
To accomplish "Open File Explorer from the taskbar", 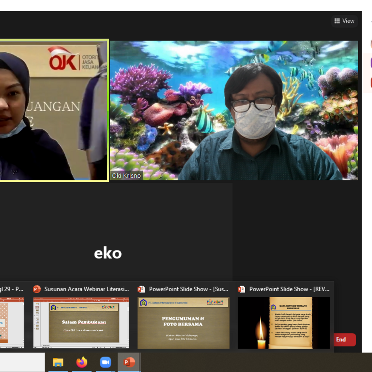I will (58, 362).
